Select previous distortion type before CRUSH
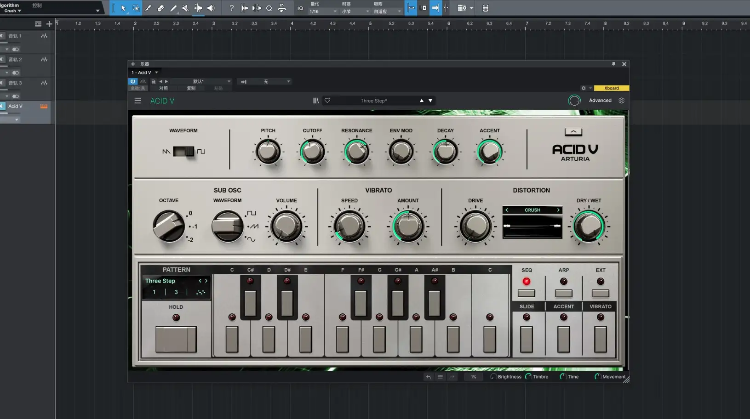The height and width of the screenshot is (419, 750). click(x=507, y=210)
